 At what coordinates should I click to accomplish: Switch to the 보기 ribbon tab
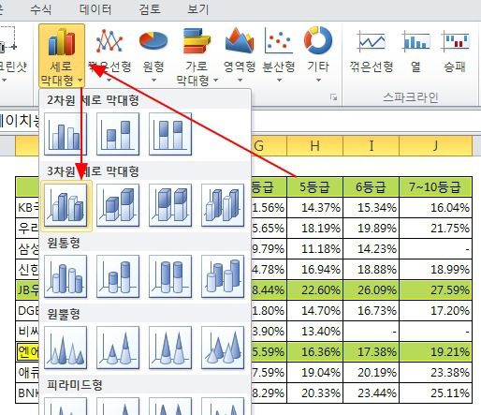coord(197,8)
